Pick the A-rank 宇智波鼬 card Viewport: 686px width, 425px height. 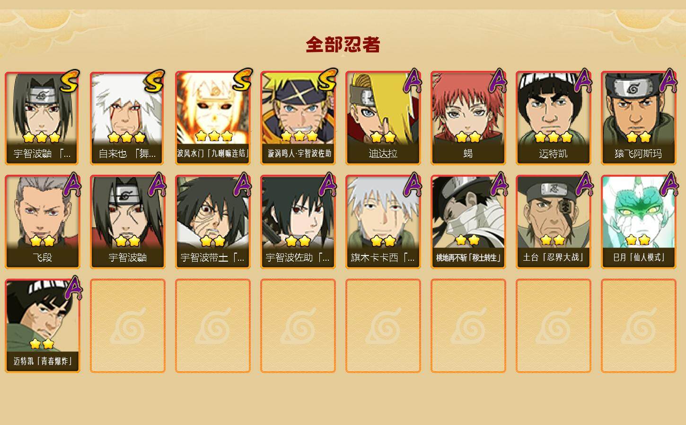(128, 222)
